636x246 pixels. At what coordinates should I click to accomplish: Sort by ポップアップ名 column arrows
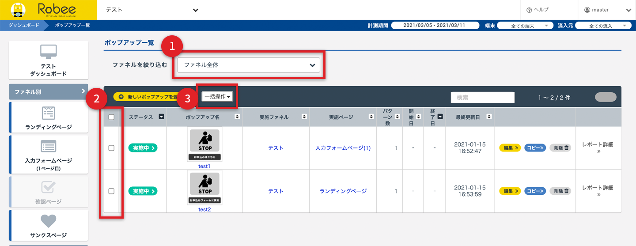click(237, 117)
